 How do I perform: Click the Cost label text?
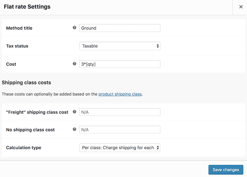[x=12, y=64]
